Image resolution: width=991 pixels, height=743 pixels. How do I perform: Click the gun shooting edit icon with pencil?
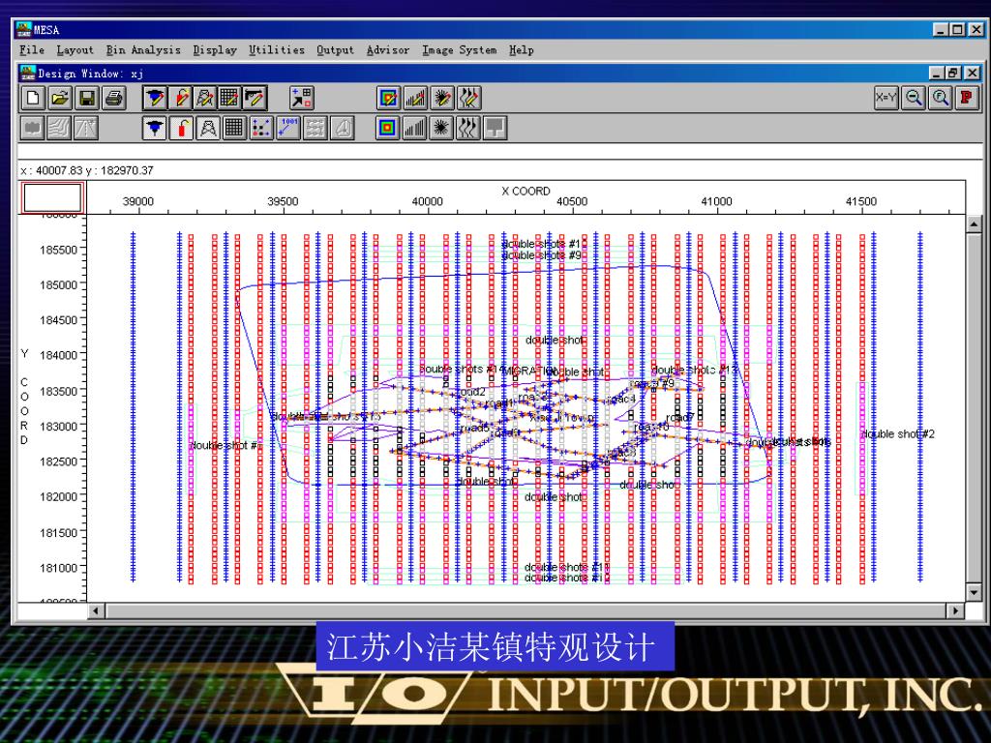coord(255,98)
